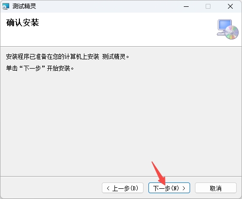Click the text 安装程序已准备在您的计算机上安装 测试精灵
Viewport: 242px width, 199px height.
[67, 56]
